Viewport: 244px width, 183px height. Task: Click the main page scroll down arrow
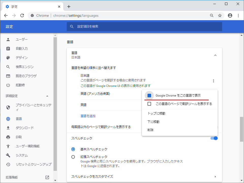coord(241,180)
